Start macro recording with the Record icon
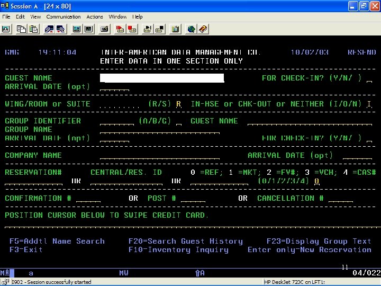The width and height of the screenshot is (381, 286). pos(120,29)
